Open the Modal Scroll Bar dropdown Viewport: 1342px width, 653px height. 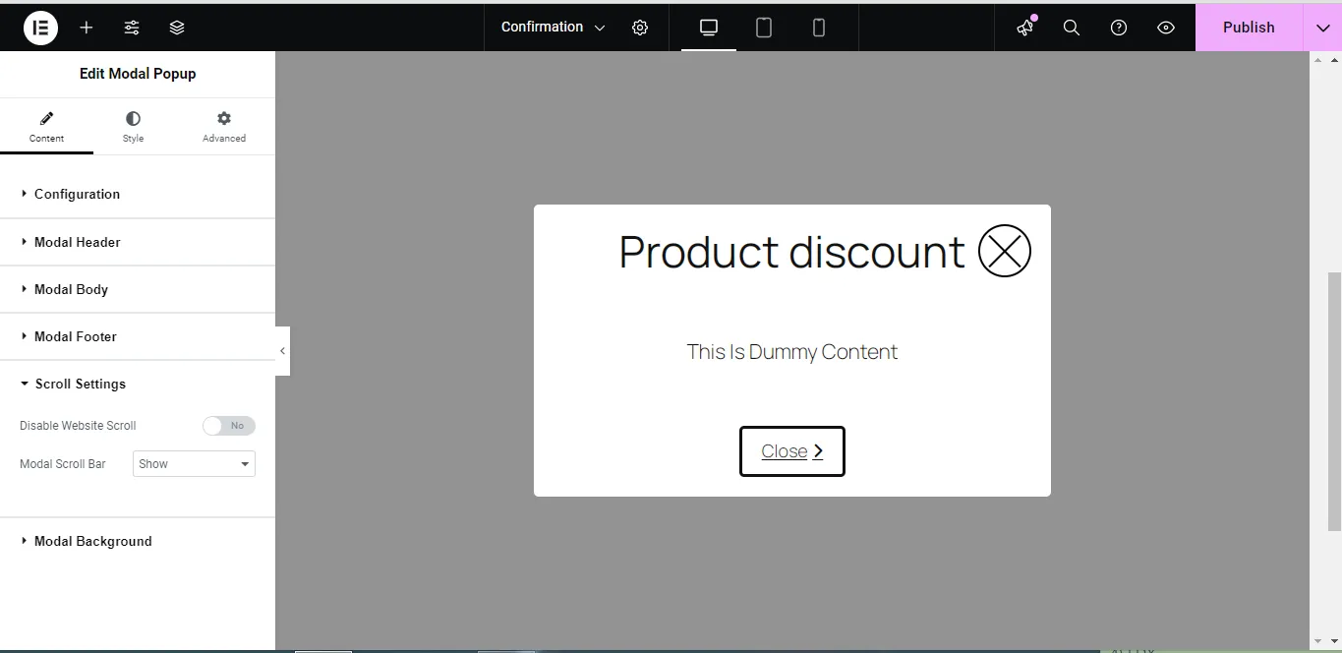(x=194, y=464)
